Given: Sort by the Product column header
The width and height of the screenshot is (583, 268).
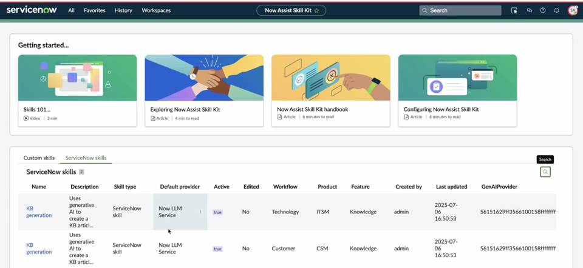Looking at the screenshot, I should (327, 187).
